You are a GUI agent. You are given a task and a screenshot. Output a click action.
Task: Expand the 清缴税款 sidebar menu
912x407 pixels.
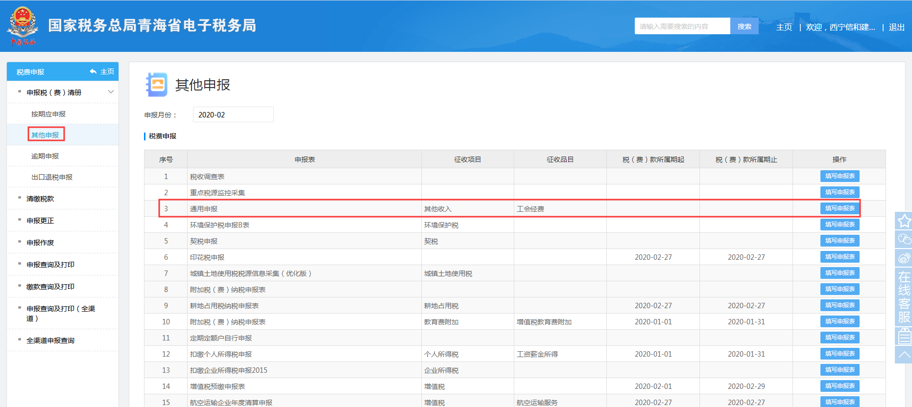coord(40,199)
